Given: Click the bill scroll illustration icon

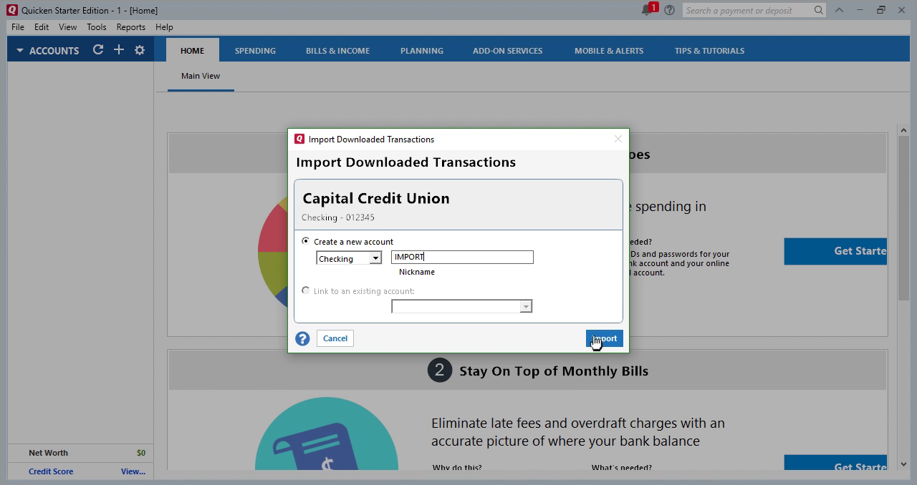Looking at the screenshot, I should tap(326, 434).
